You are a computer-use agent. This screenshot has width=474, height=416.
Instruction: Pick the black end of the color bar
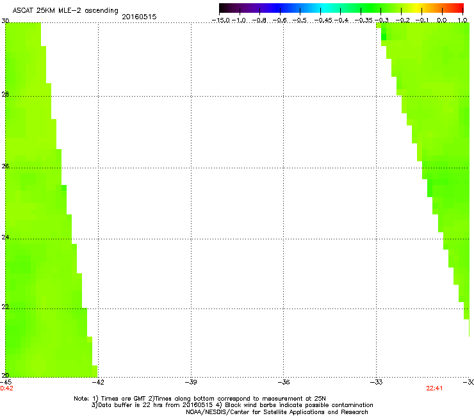222,8
